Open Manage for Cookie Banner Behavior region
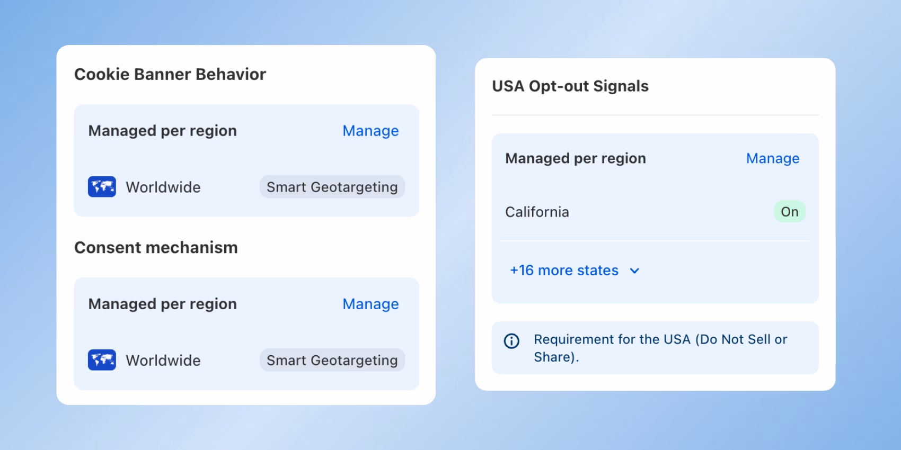Image resolution: width=901 pixels, height=450 pixels. coord(370,131)
